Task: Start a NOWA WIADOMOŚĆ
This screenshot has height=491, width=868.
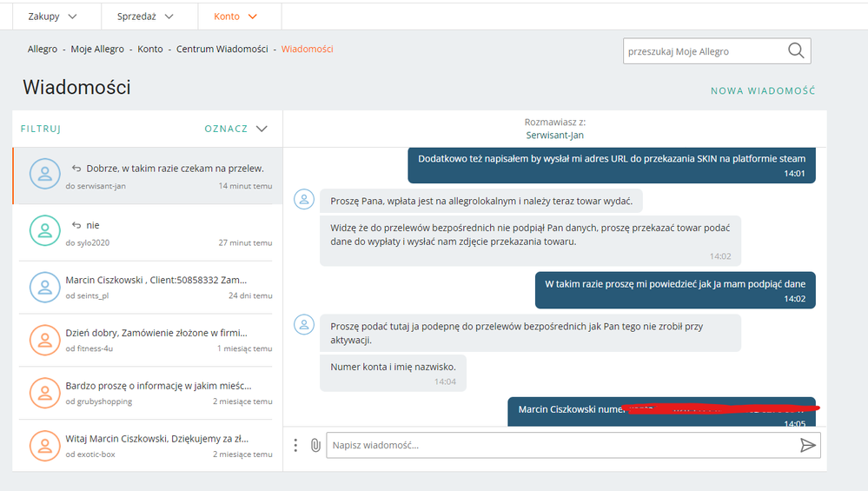Action: (763, 90)
